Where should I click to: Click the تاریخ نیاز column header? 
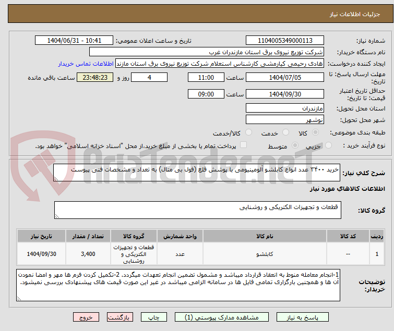(41, 236)
